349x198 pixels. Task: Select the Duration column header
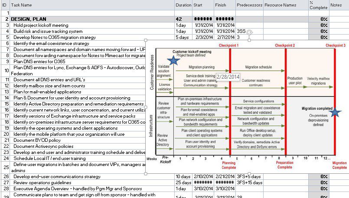click(x=183, y=5)
